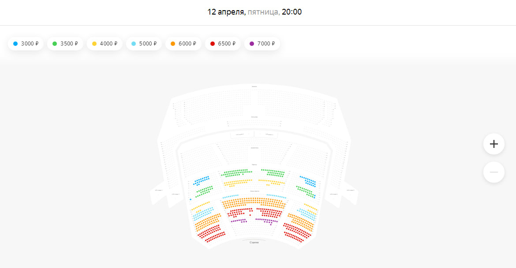Toggle the 3500 ₽ green price filter
Viewport: 516px width, 268px height.
tap(65, 44)
